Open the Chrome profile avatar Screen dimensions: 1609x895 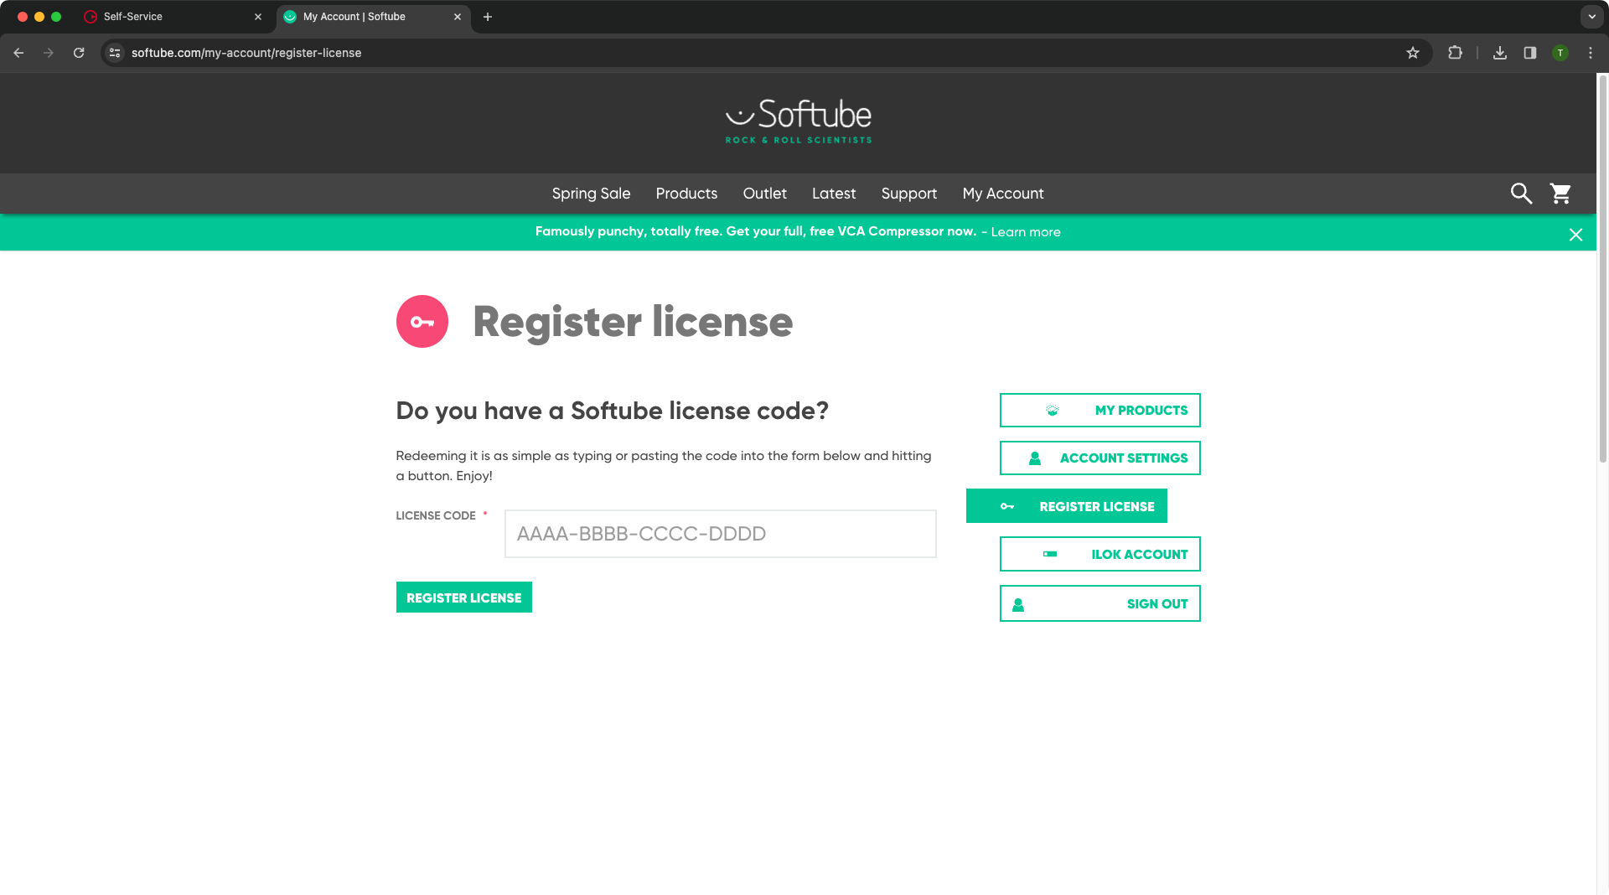click(1560, 53)
